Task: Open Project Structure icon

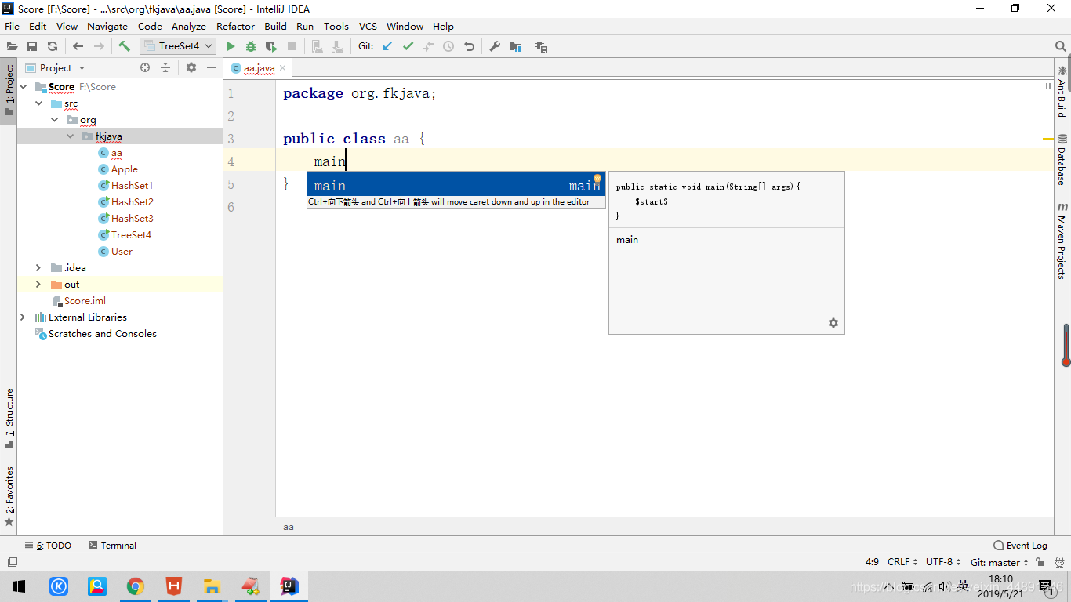Action: point(515,46)
